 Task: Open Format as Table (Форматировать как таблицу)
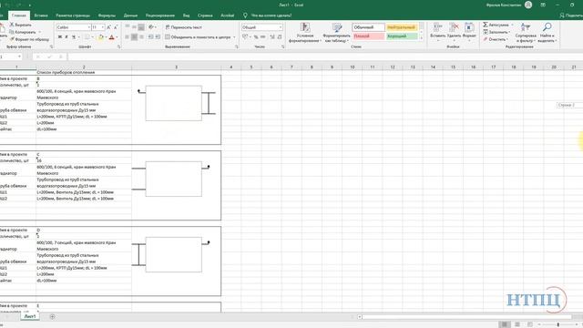pos(337,33)
